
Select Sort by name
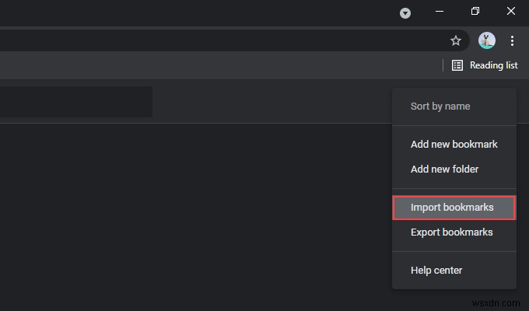tap(440, 107)
